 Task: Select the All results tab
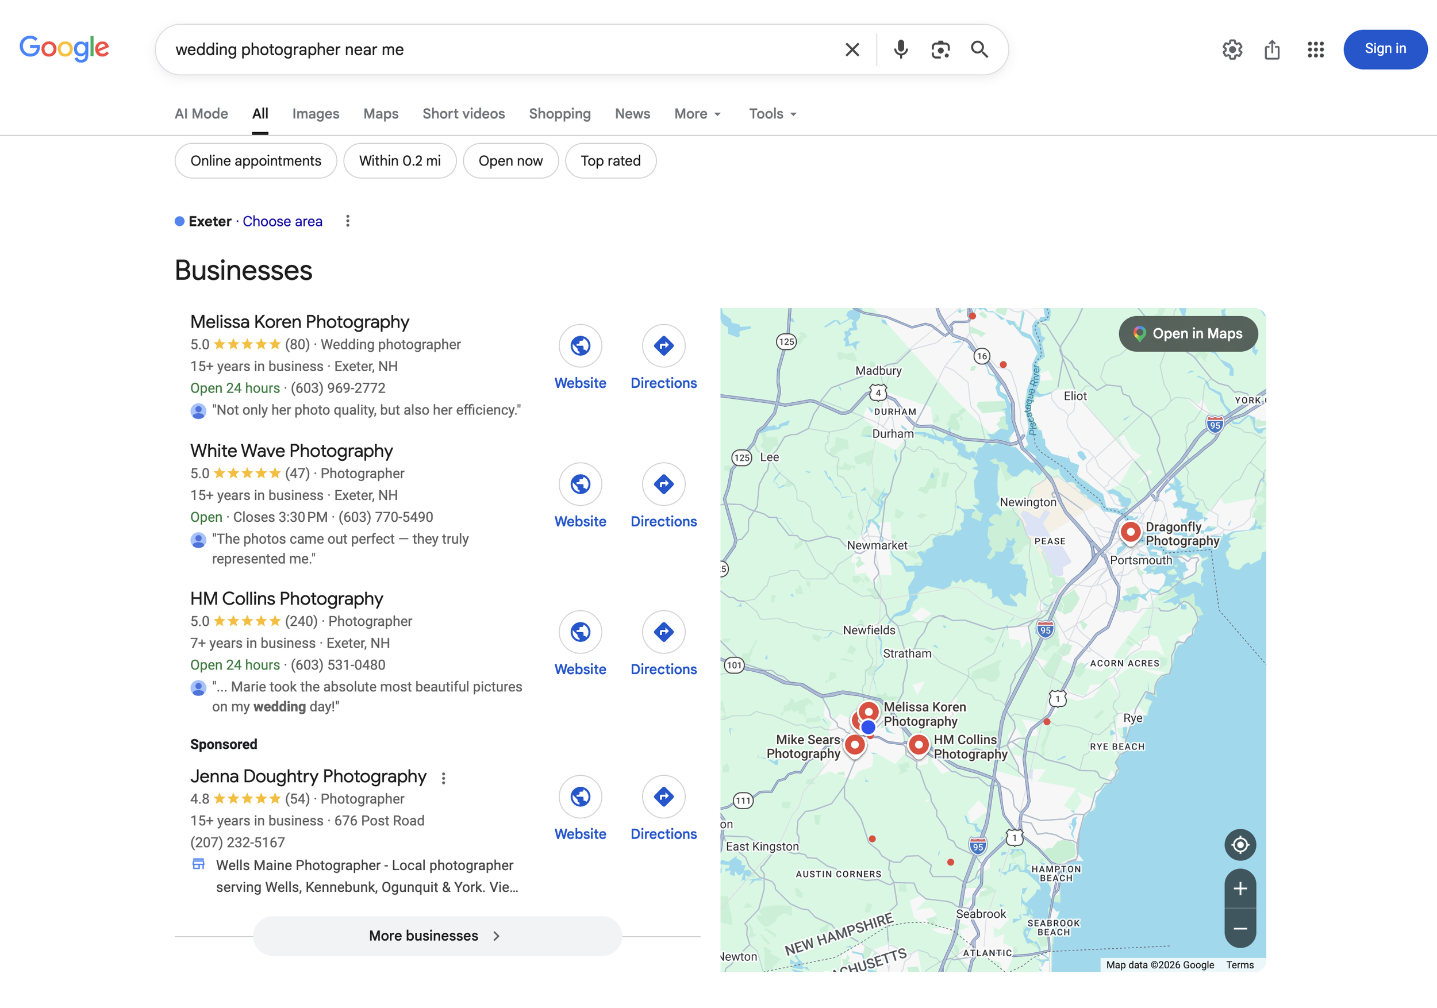click(x=260, y=114)
